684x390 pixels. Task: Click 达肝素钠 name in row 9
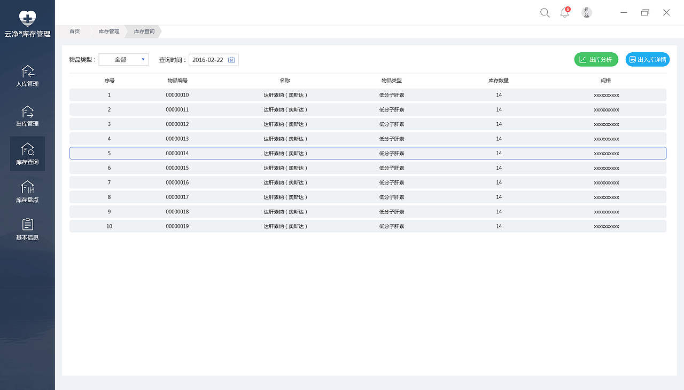(x=285, y=212)
